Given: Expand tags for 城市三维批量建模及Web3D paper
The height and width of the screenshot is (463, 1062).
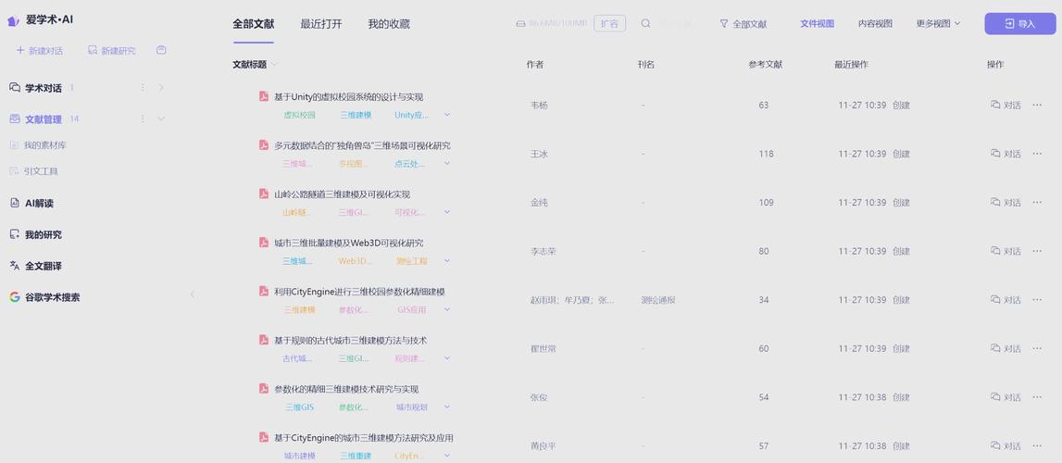Looking at the screenshot, I should pyautogui.click(x=447, y=261).
